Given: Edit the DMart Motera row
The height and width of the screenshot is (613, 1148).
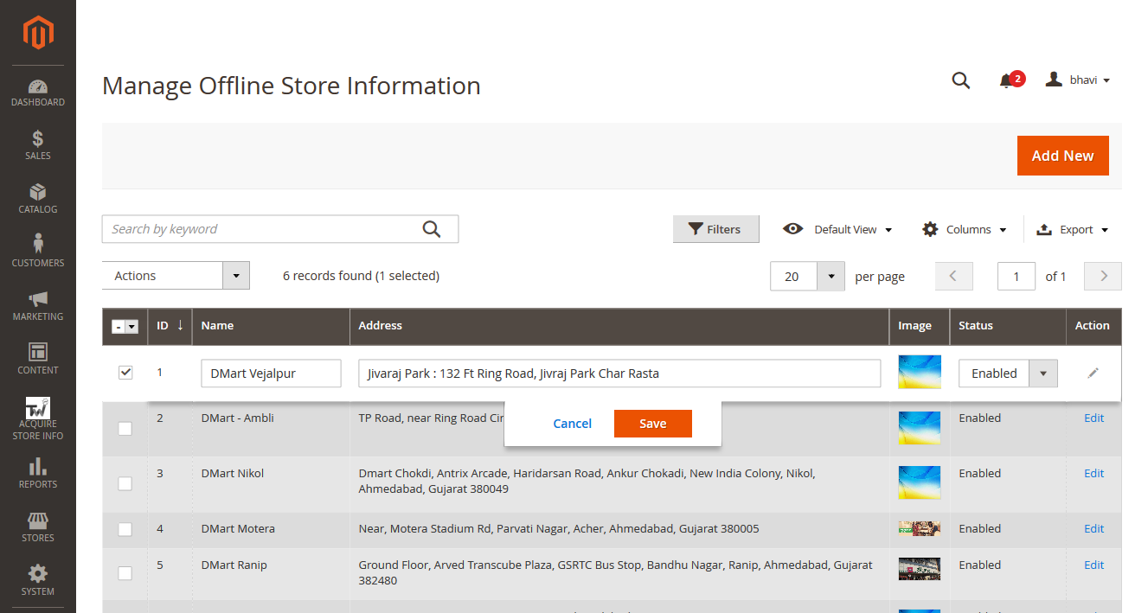Looking at the screenshot, I should click(x=1093, y=528).
